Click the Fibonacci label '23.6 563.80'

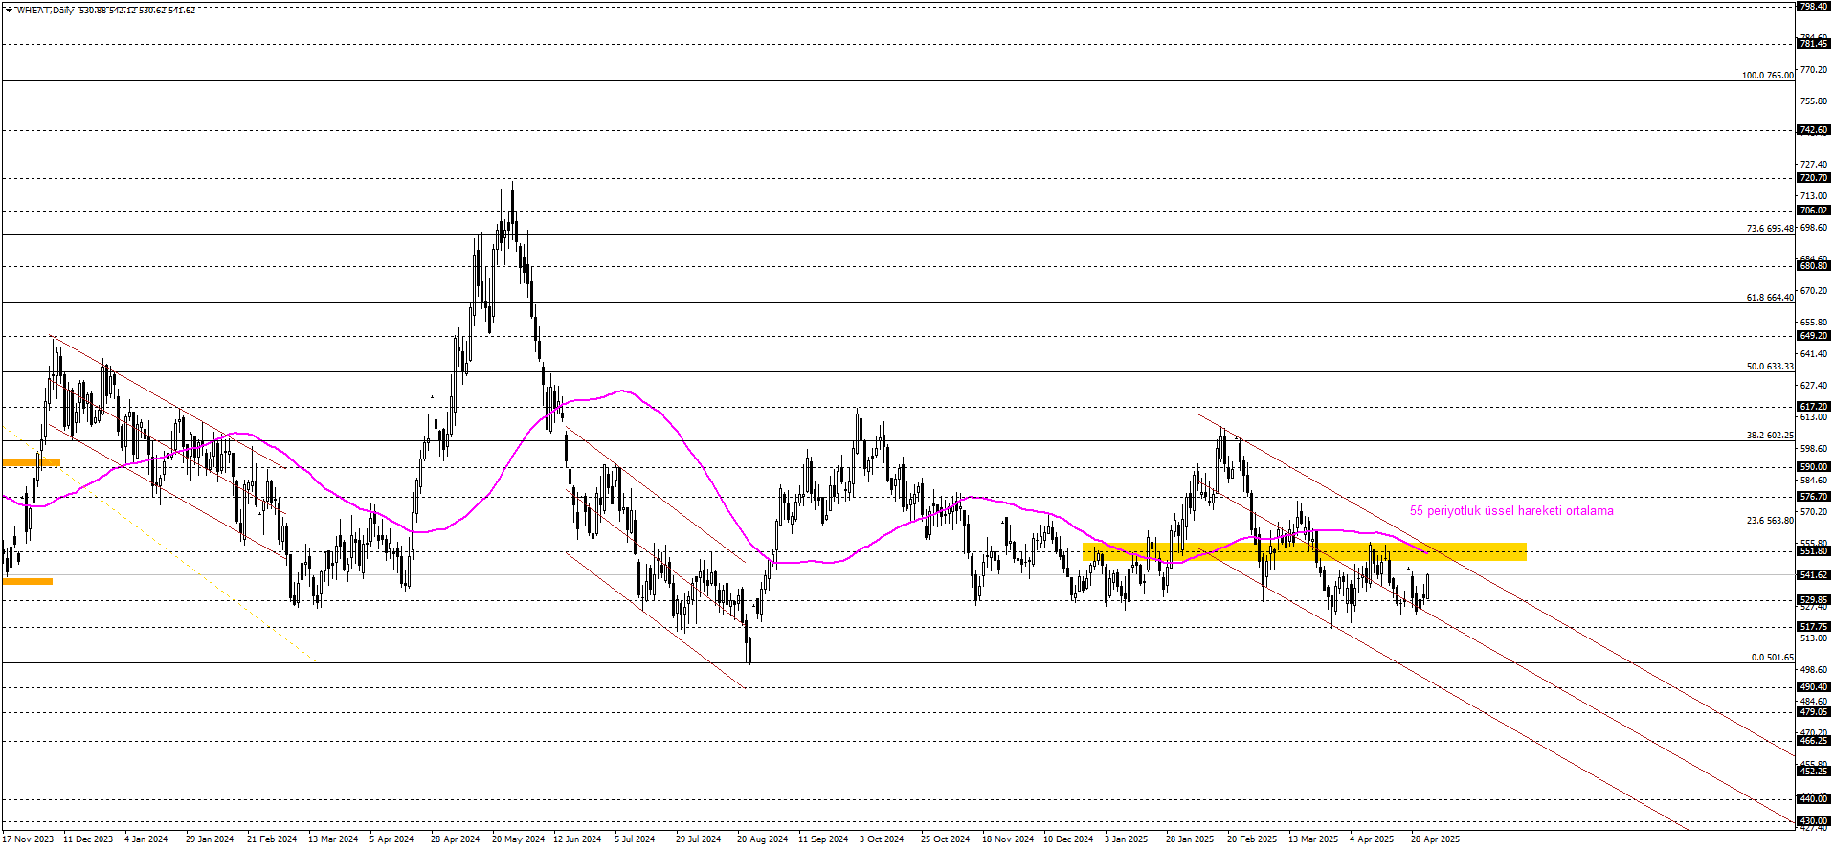point(1770,521)
